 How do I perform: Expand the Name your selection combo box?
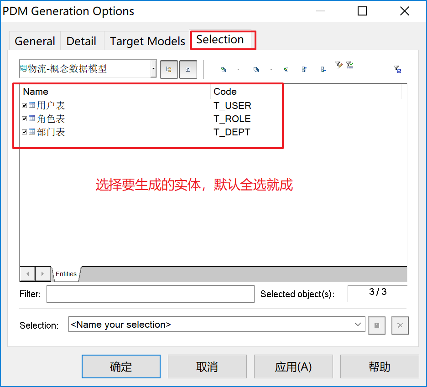(358, 324)
